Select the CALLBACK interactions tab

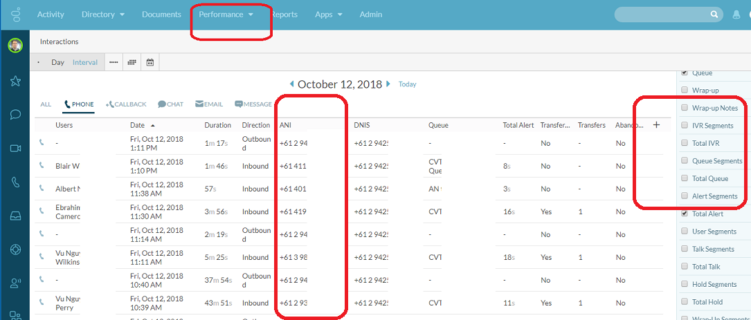click(x=126, y=104)
